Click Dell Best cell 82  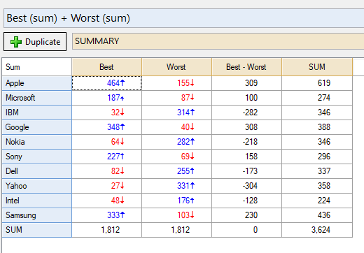pyautogui.click(x=106, y=171)
